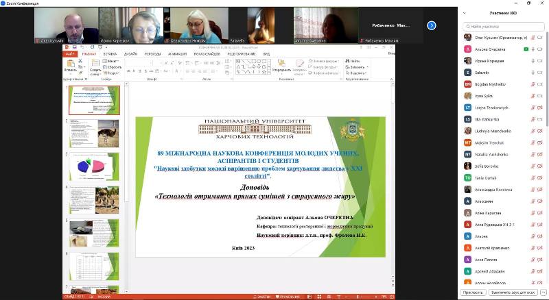Open the ВИД ribbon tab

click(266, 54)
